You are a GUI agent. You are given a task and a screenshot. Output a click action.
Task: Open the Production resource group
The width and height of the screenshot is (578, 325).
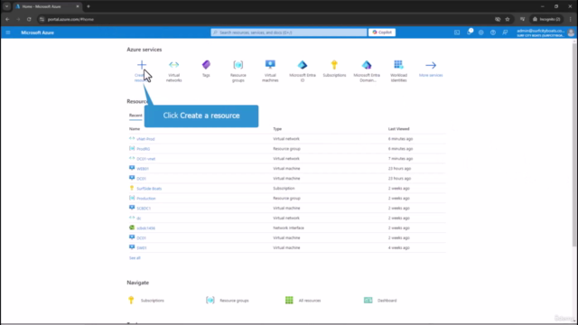(146, 199)
